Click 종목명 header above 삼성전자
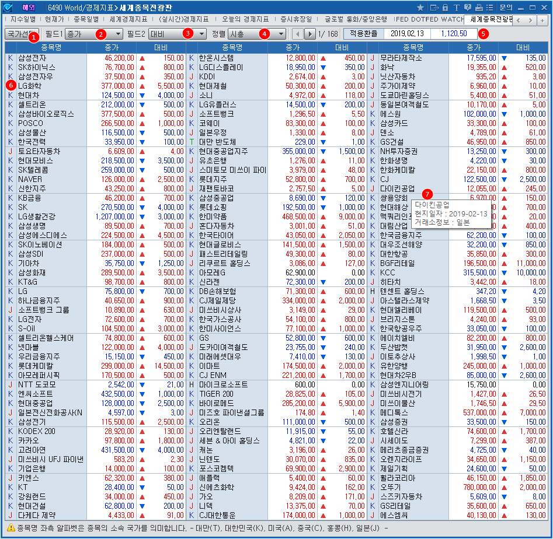 pyautogui.click(x=51, y=47)
